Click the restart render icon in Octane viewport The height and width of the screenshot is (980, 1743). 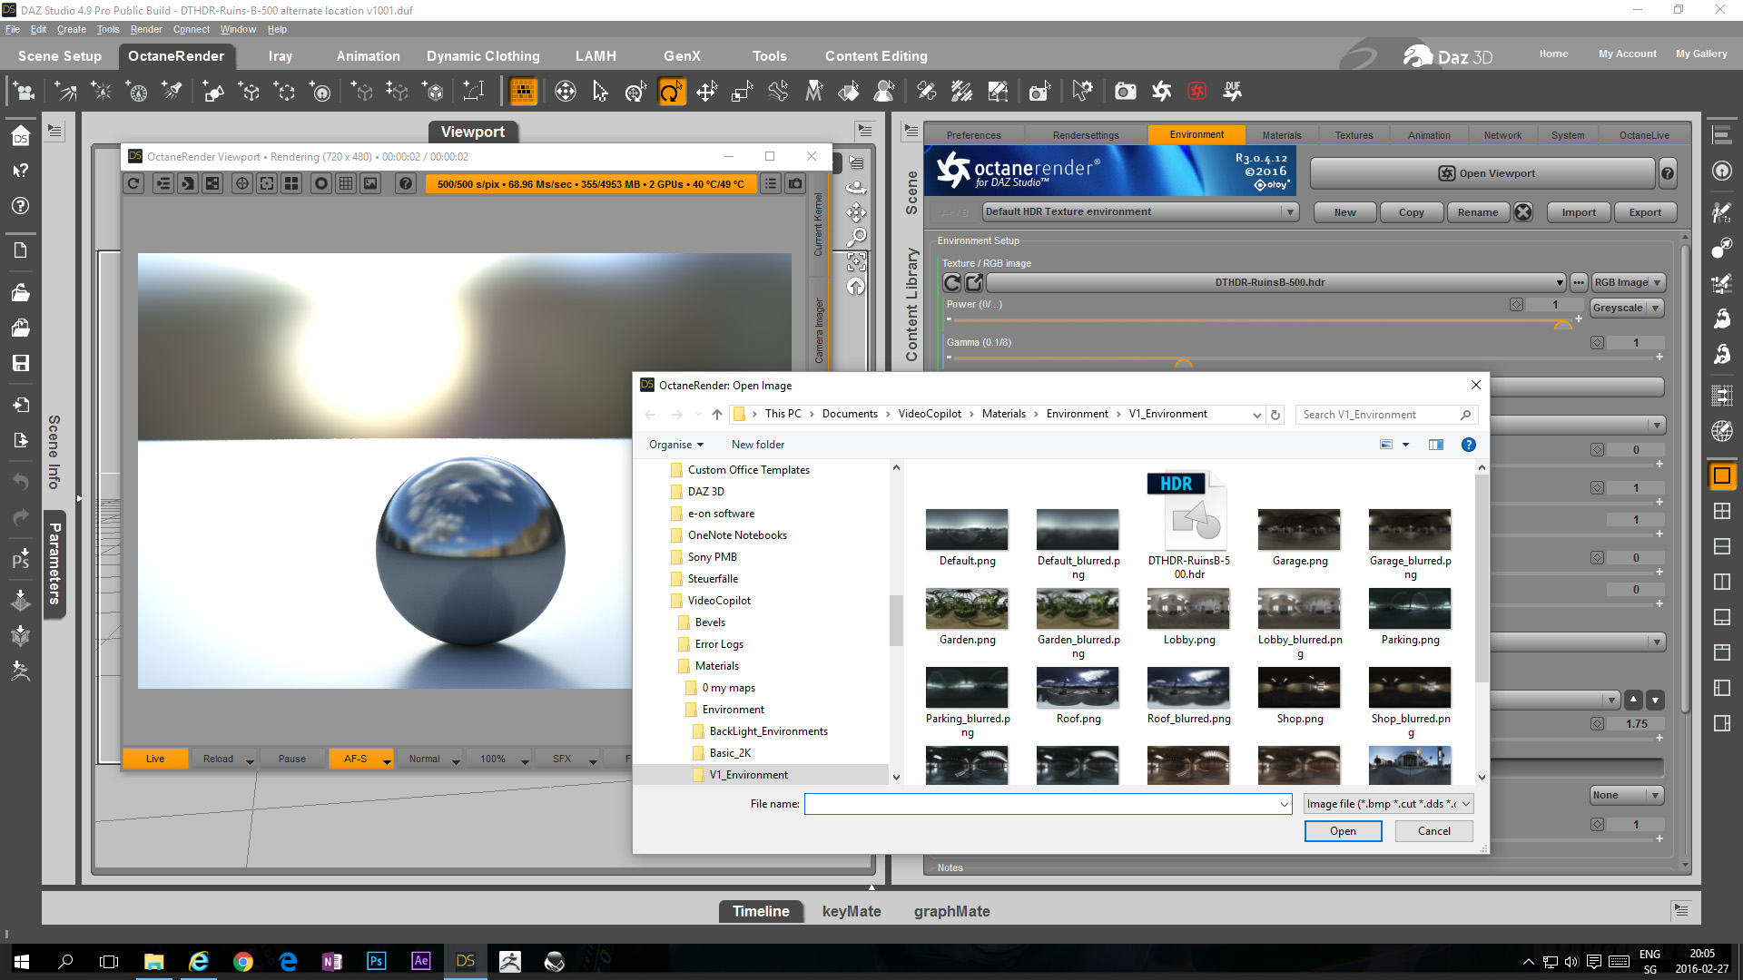click(x=133, y=184)
